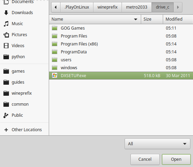Select the Program Files (x86) name

click(79, 44)
